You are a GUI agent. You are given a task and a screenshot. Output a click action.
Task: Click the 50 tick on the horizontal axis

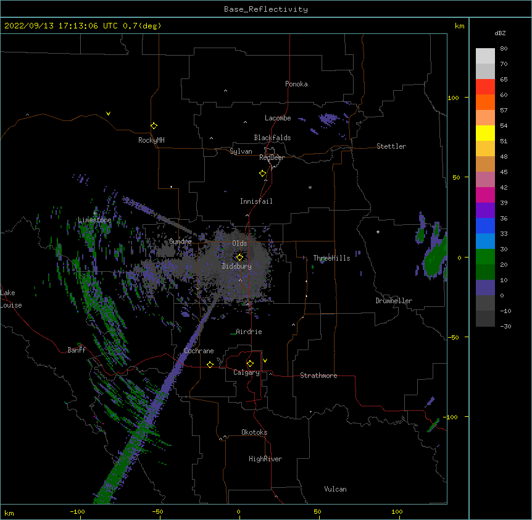(317, 511)
